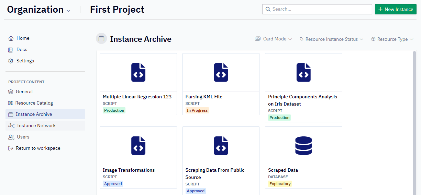Click the General layers icon

[11, 92]
